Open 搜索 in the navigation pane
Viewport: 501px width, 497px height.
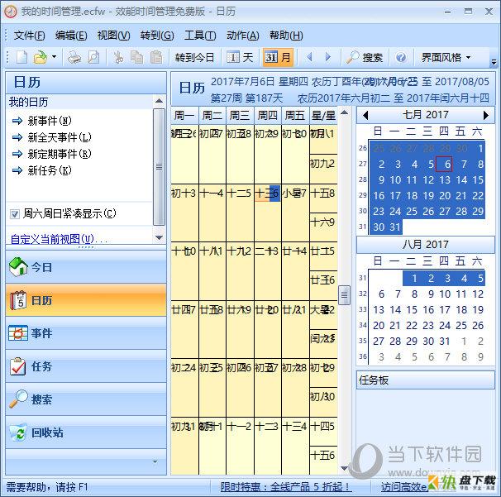pos(86,399)
